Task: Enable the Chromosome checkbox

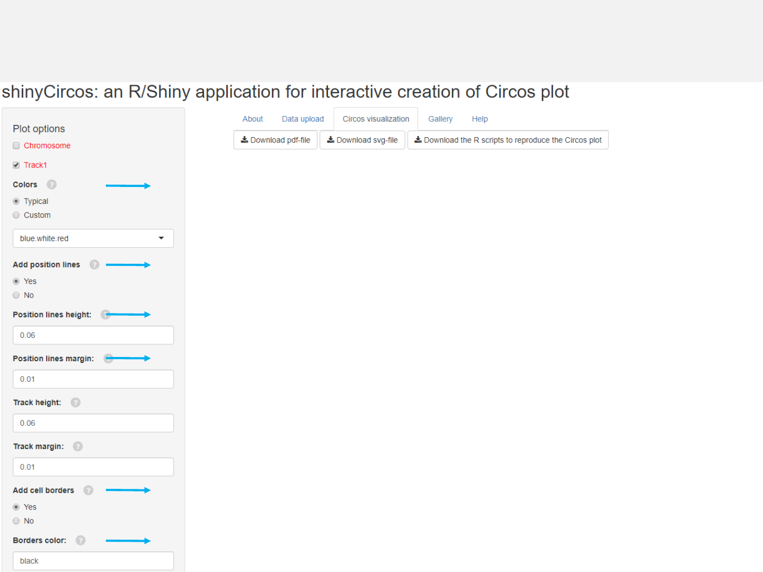Action: point(16,146)
